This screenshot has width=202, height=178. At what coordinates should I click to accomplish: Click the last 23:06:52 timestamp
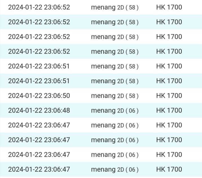[39, 52]
